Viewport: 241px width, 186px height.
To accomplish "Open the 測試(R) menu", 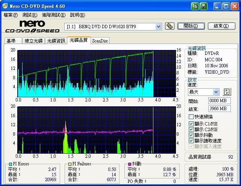I will click(30, 15).
